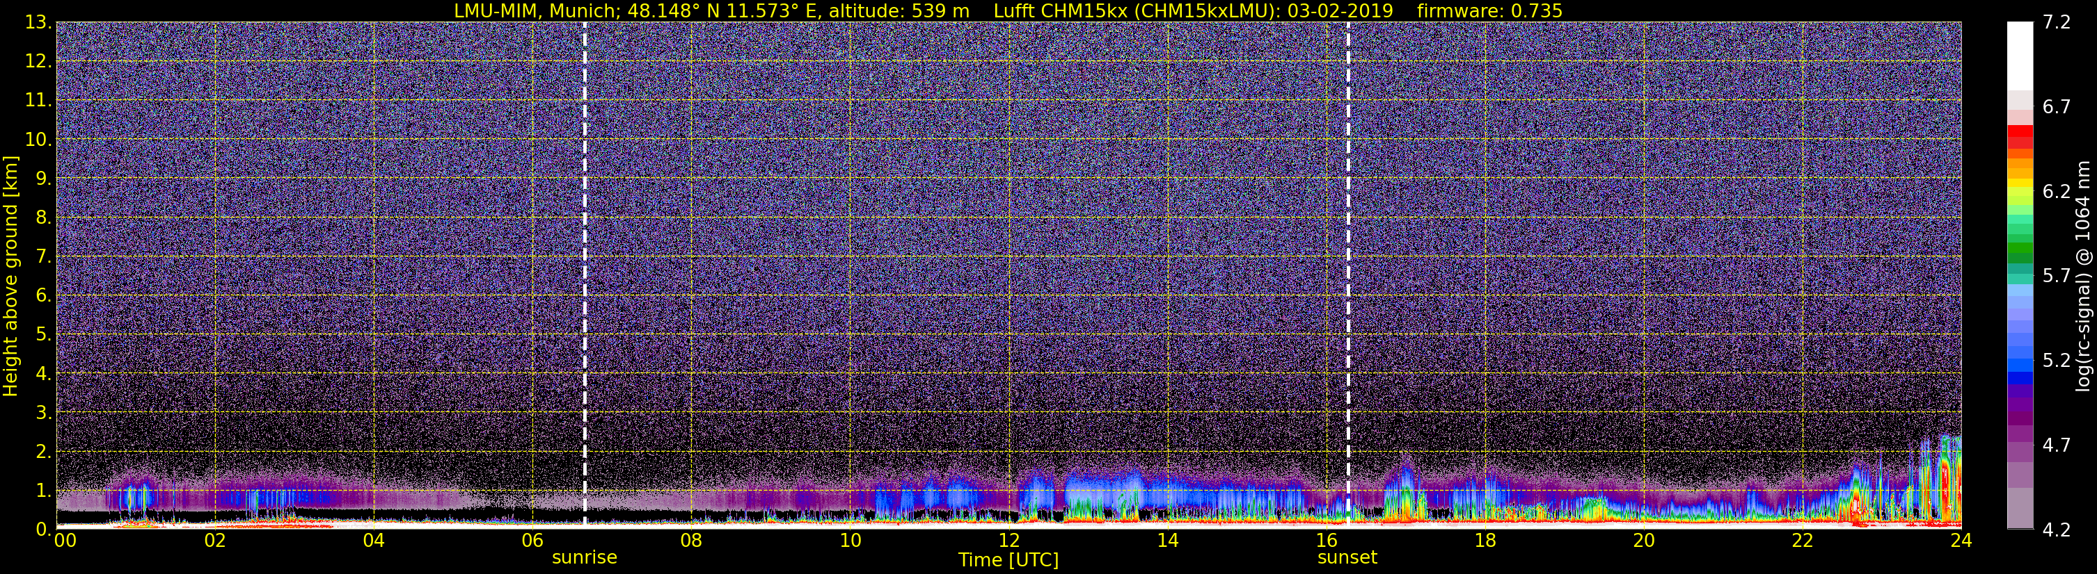Click the height axis label 11

click(x=37, y=101)
